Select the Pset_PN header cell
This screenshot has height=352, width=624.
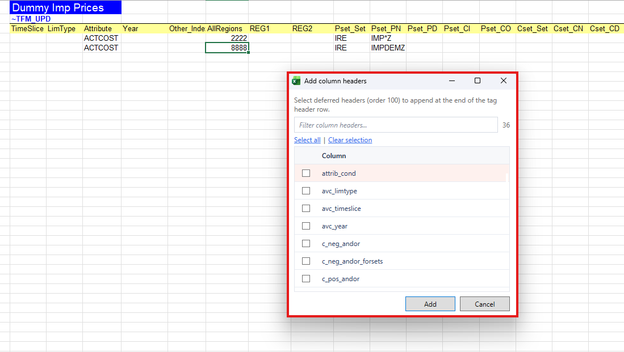point(388,28)
